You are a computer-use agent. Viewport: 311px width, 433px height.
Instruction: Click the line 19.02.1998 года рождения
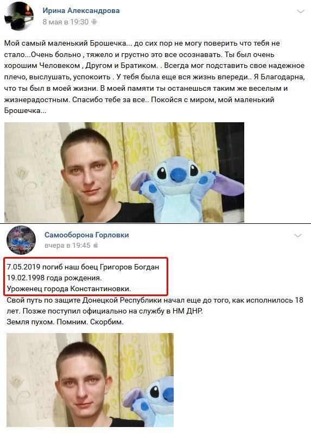point(54,278)
